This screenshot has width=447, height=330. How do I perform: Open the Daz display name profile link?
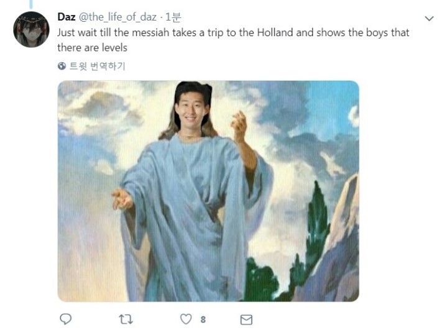[x=66, y=17]
